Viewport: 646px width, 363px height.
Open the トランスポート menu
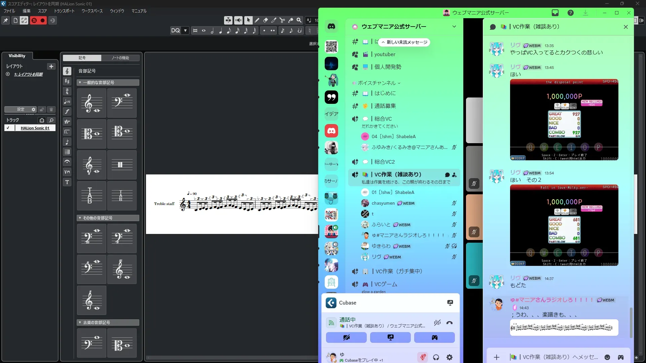[x=64, y=11]
